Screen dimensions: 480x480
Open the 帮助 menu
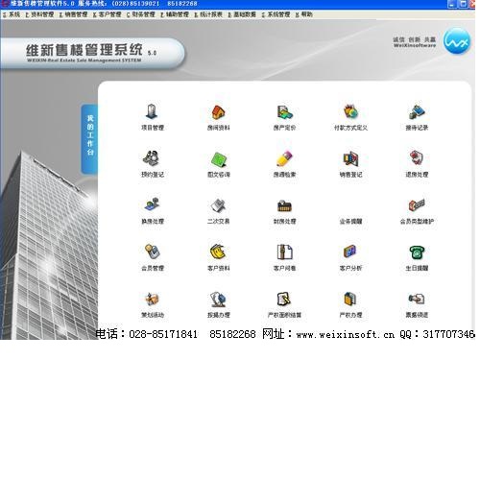click(304, 14)
